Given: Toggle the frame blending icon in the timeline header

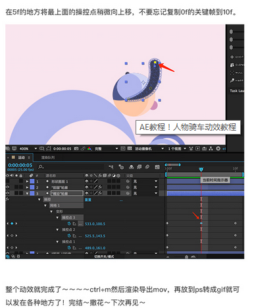Looking at the screenshot, I should (139, 167).
